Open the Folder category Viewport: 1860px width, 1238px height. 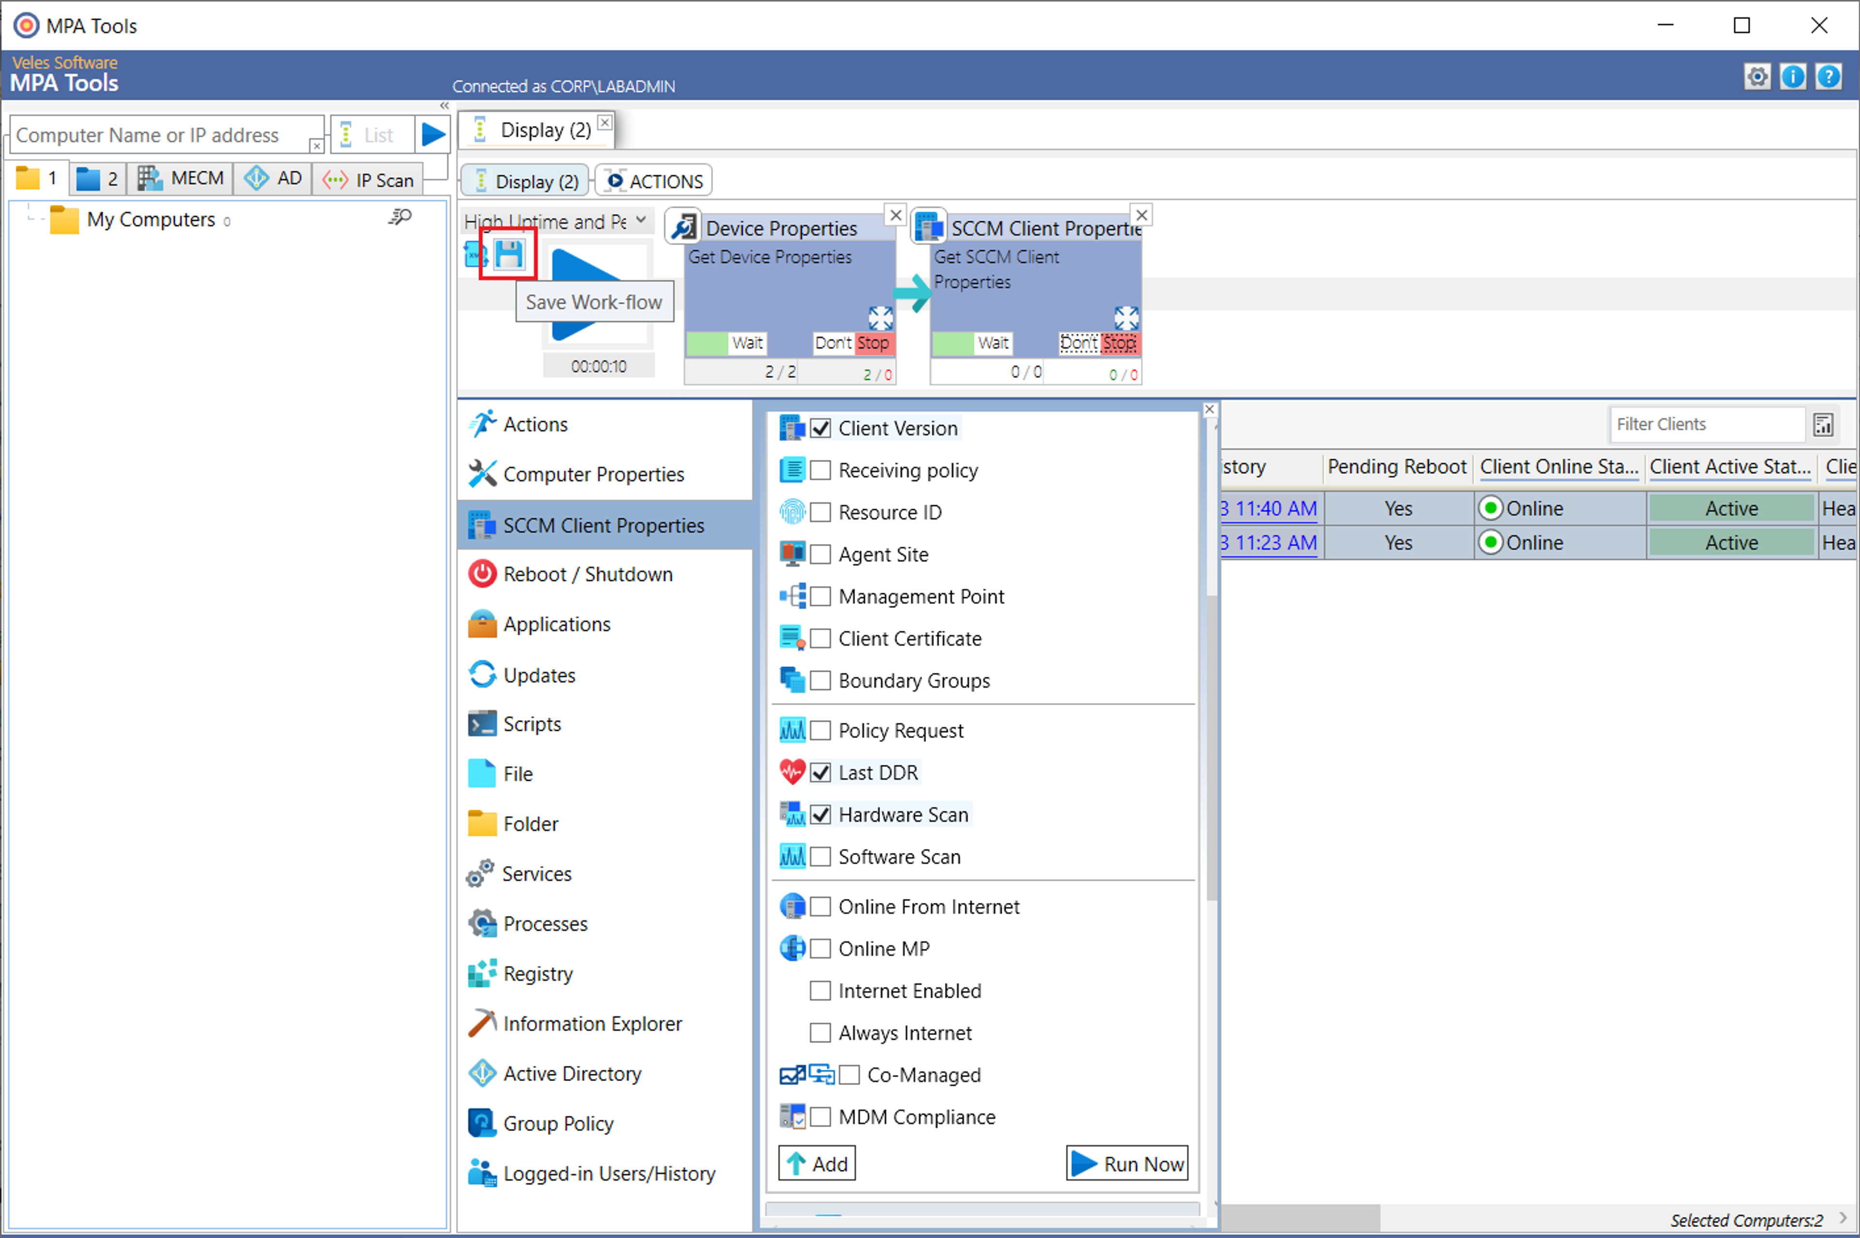604,824
